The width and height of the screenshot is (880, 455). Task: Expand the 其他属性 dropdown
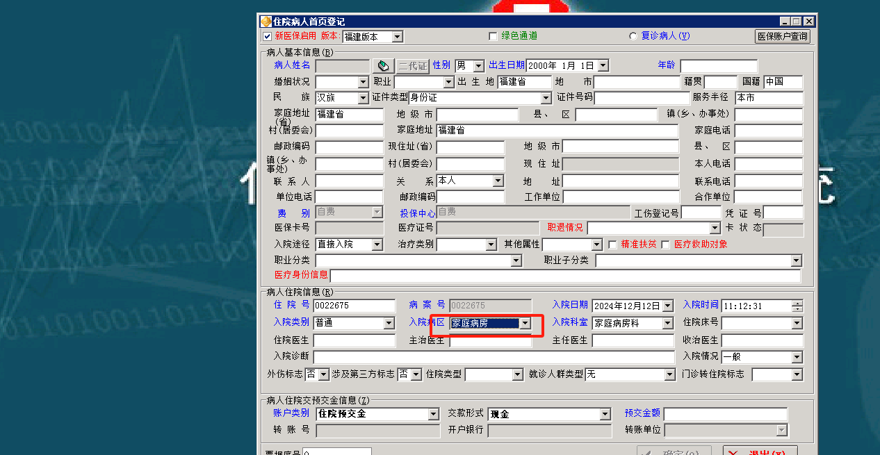point(596,245)
